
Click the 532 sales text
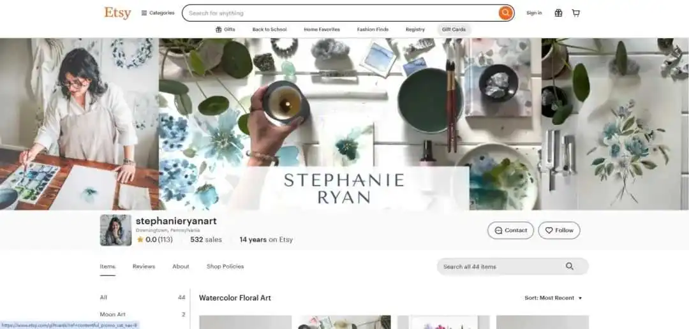[x=205, y=240]
